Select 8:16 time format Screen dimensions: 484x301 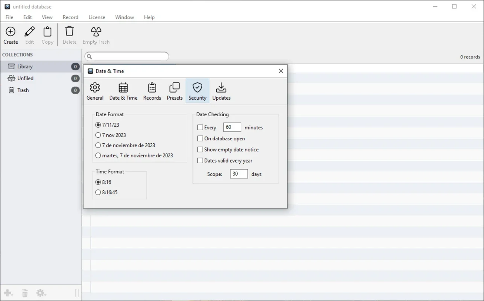pos(103,182)
